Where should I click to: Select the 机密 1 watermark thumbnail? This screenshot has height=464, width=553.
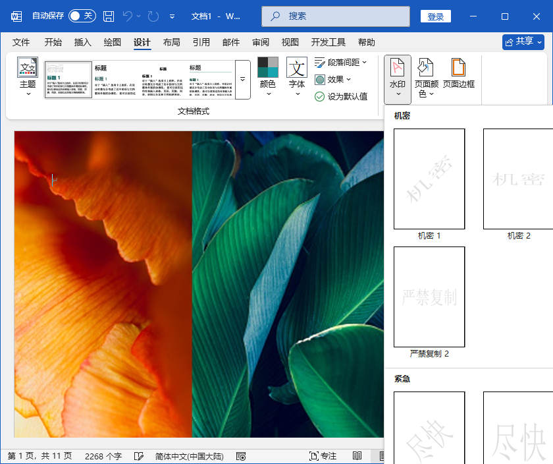429,179
